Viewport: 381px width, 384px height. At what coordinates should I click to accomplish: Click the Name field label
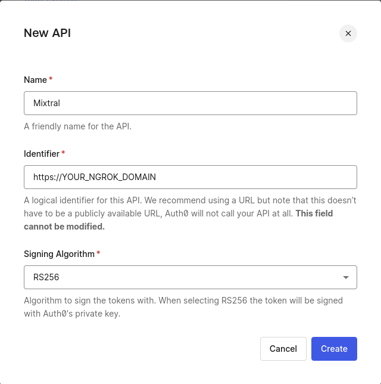click(35, 79)
